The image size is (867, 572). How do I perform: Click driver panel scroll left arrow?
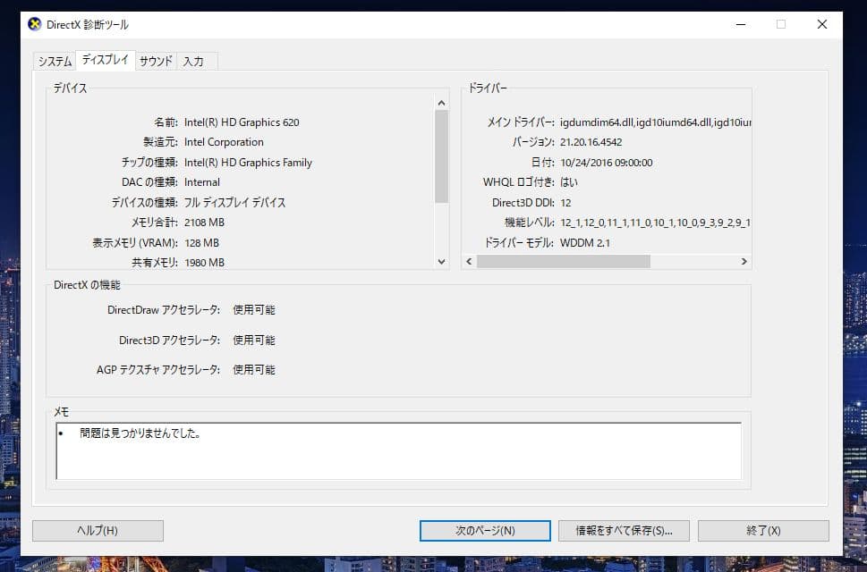click(469, 261)
